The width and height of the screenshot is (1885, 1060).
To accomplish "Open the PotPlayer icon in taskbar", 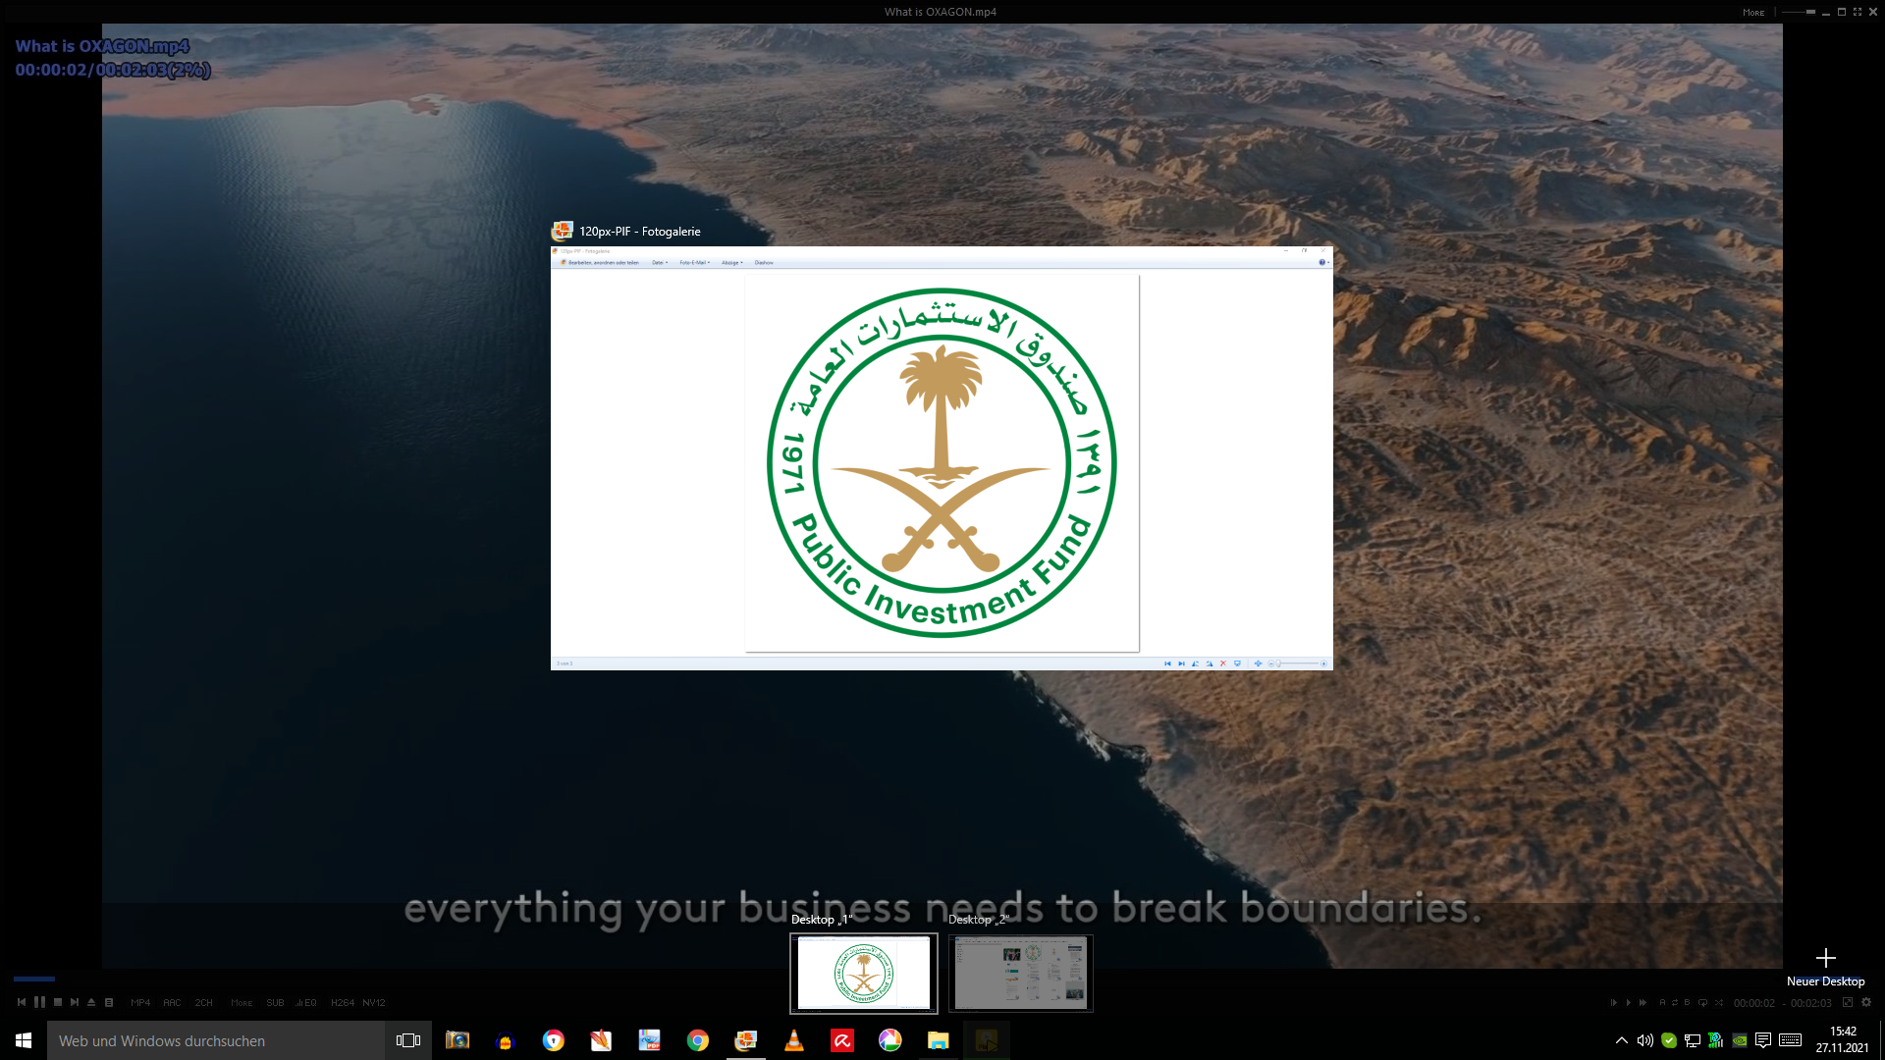I will 987,1040.
